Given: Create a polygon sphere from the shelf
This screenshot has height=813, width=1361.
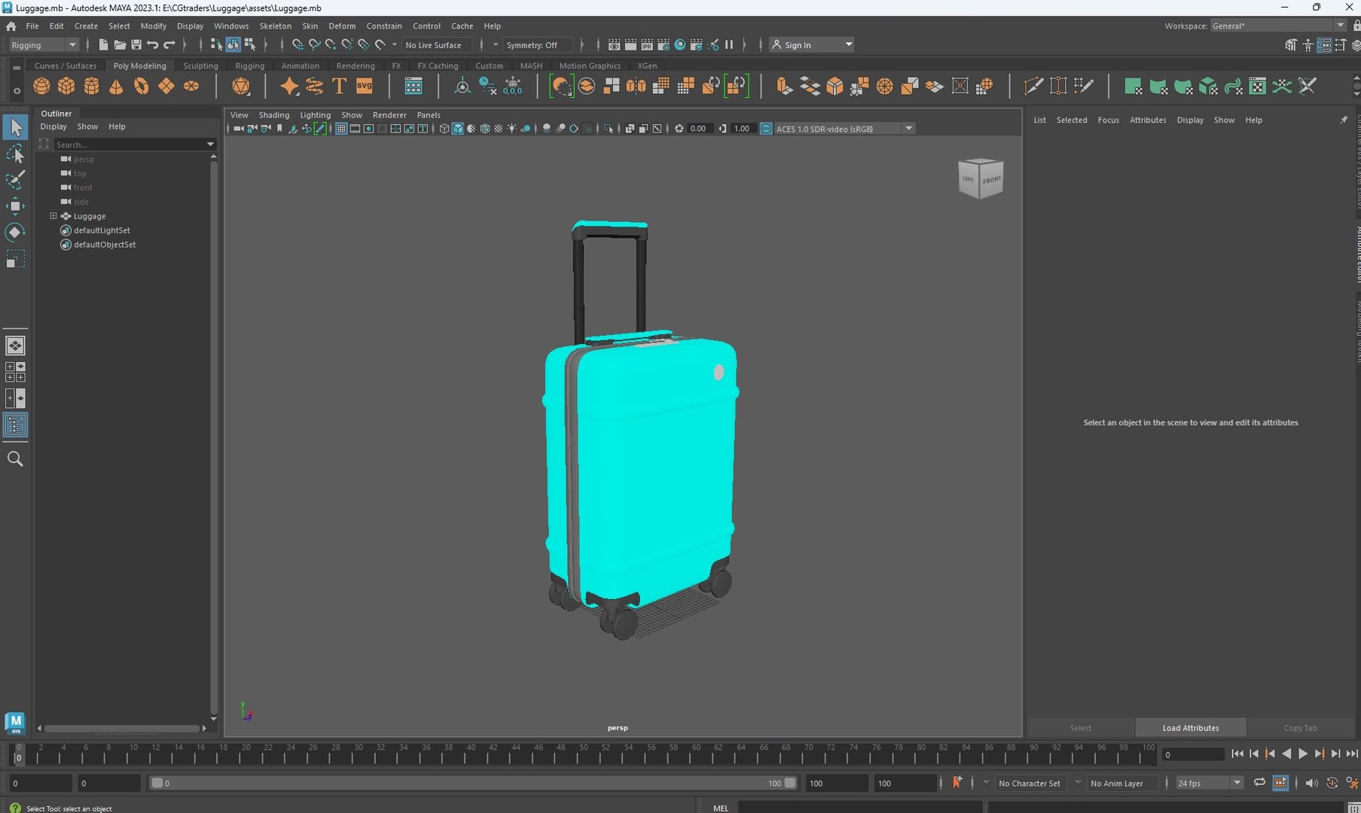Looking at the screenshot, I should coord(41,86).
